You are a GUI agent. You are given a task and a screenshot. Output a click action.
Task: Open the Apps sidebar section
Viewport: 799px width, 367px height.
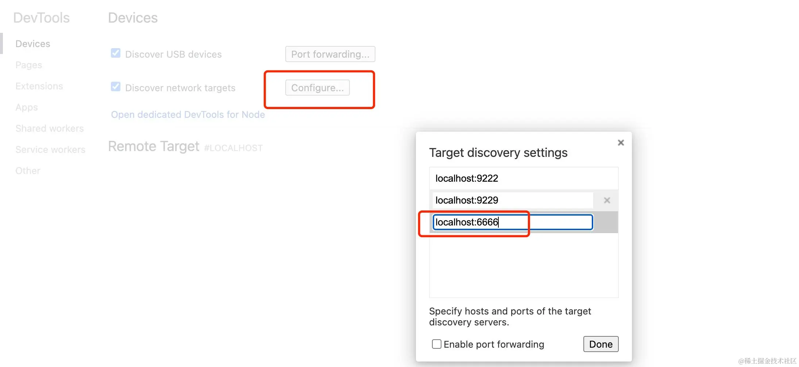click(x=27, y=107)
